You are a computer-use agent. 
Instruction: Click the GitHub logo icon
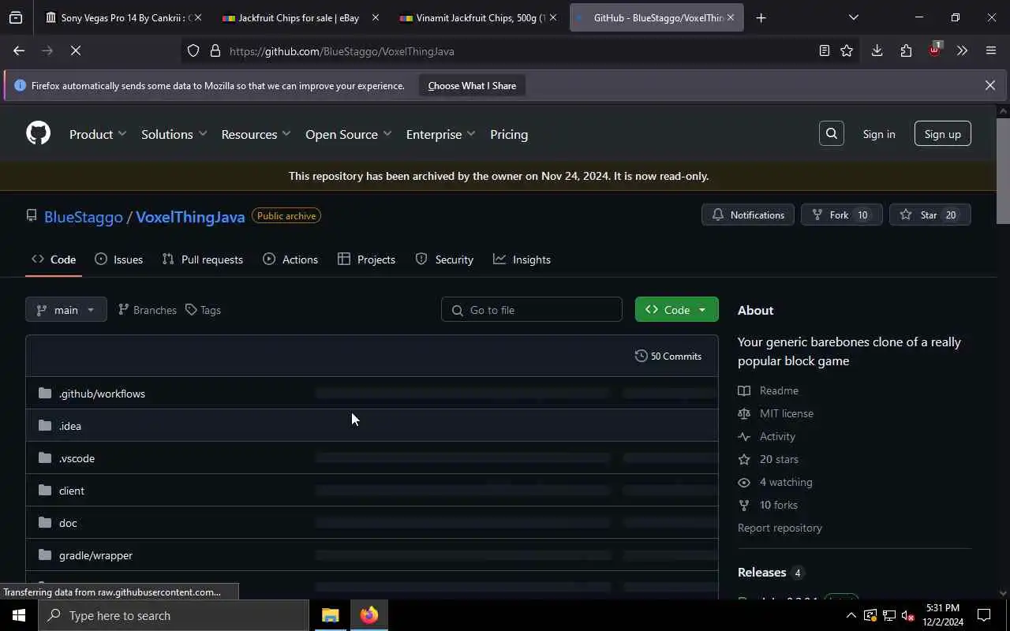coord(38,133)
